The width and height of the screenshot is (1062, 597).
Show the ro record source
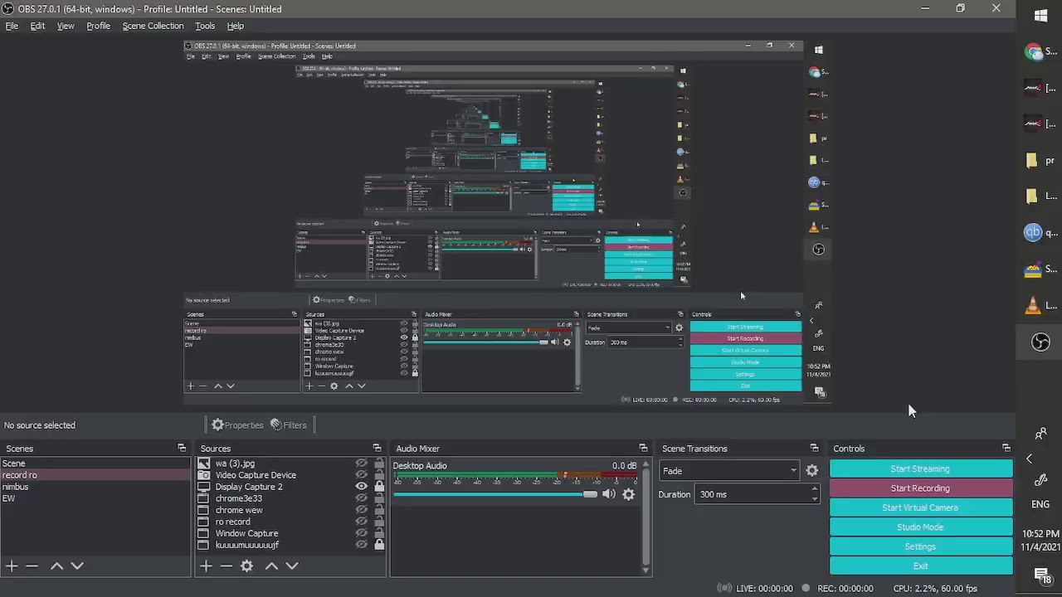[361, 522]
